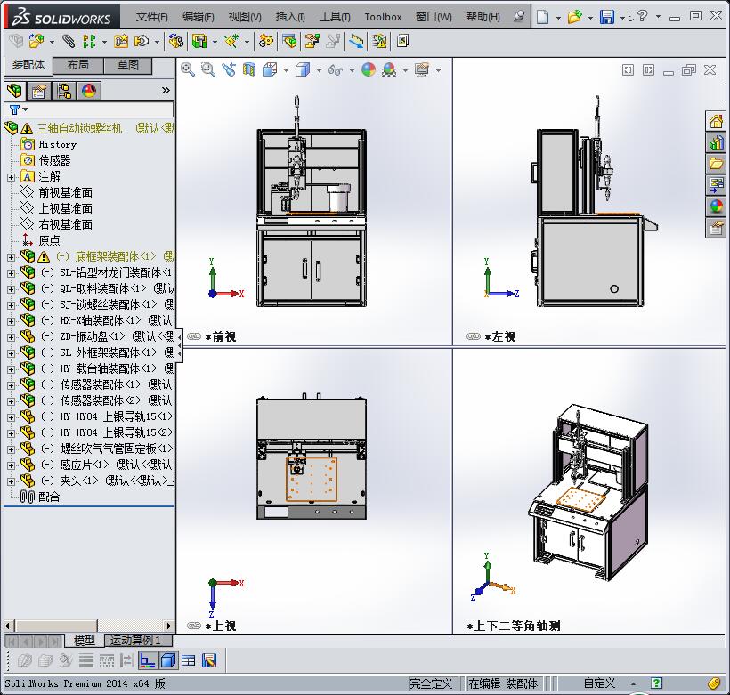Click the Bill of Materials icon
Screen dimensions: 730x695
click(289, 42)
